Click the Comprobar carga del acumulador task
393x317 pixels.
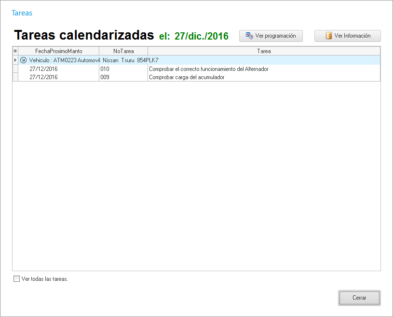click(187, 77)
